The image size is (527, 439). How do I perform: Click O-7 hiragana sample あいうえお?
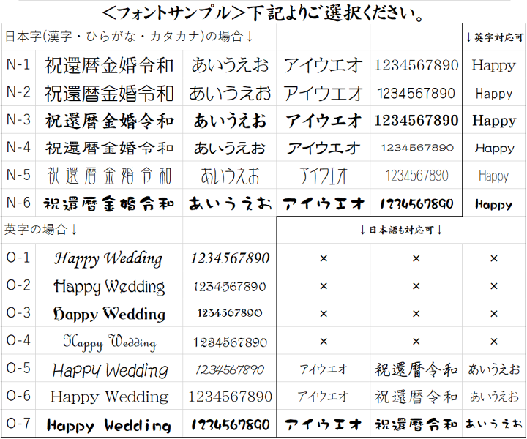click(494, 424)
